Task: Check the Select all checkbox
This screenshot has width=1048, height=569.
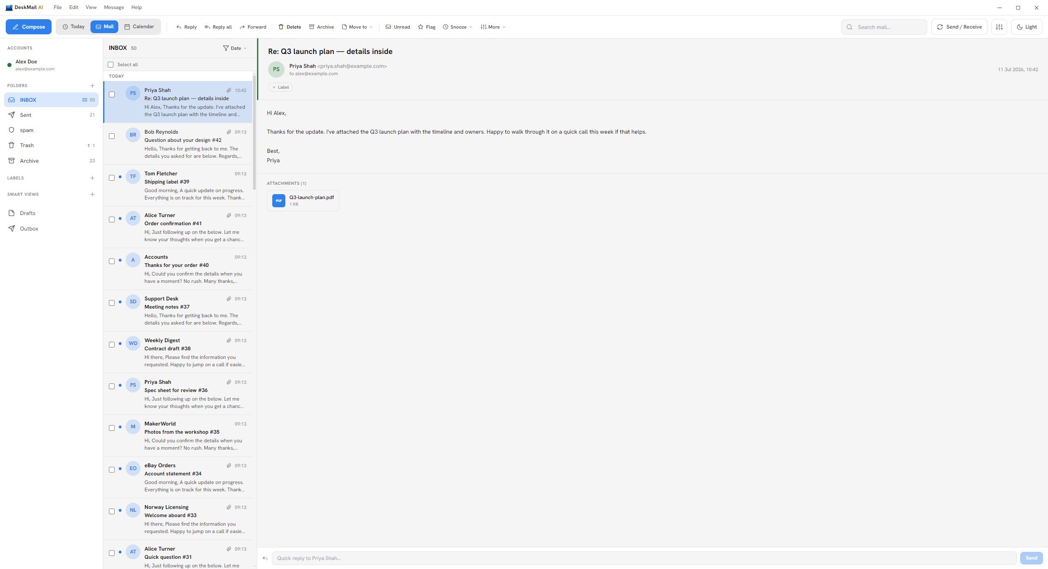Action: click(111, 65)
